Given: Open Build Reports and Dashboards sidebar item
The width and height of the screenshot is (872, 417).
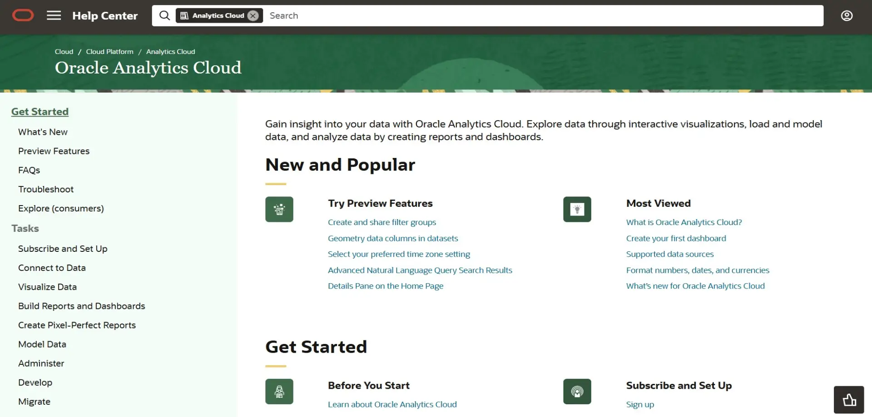Looking at the screenshot, I should click(82, 306).
